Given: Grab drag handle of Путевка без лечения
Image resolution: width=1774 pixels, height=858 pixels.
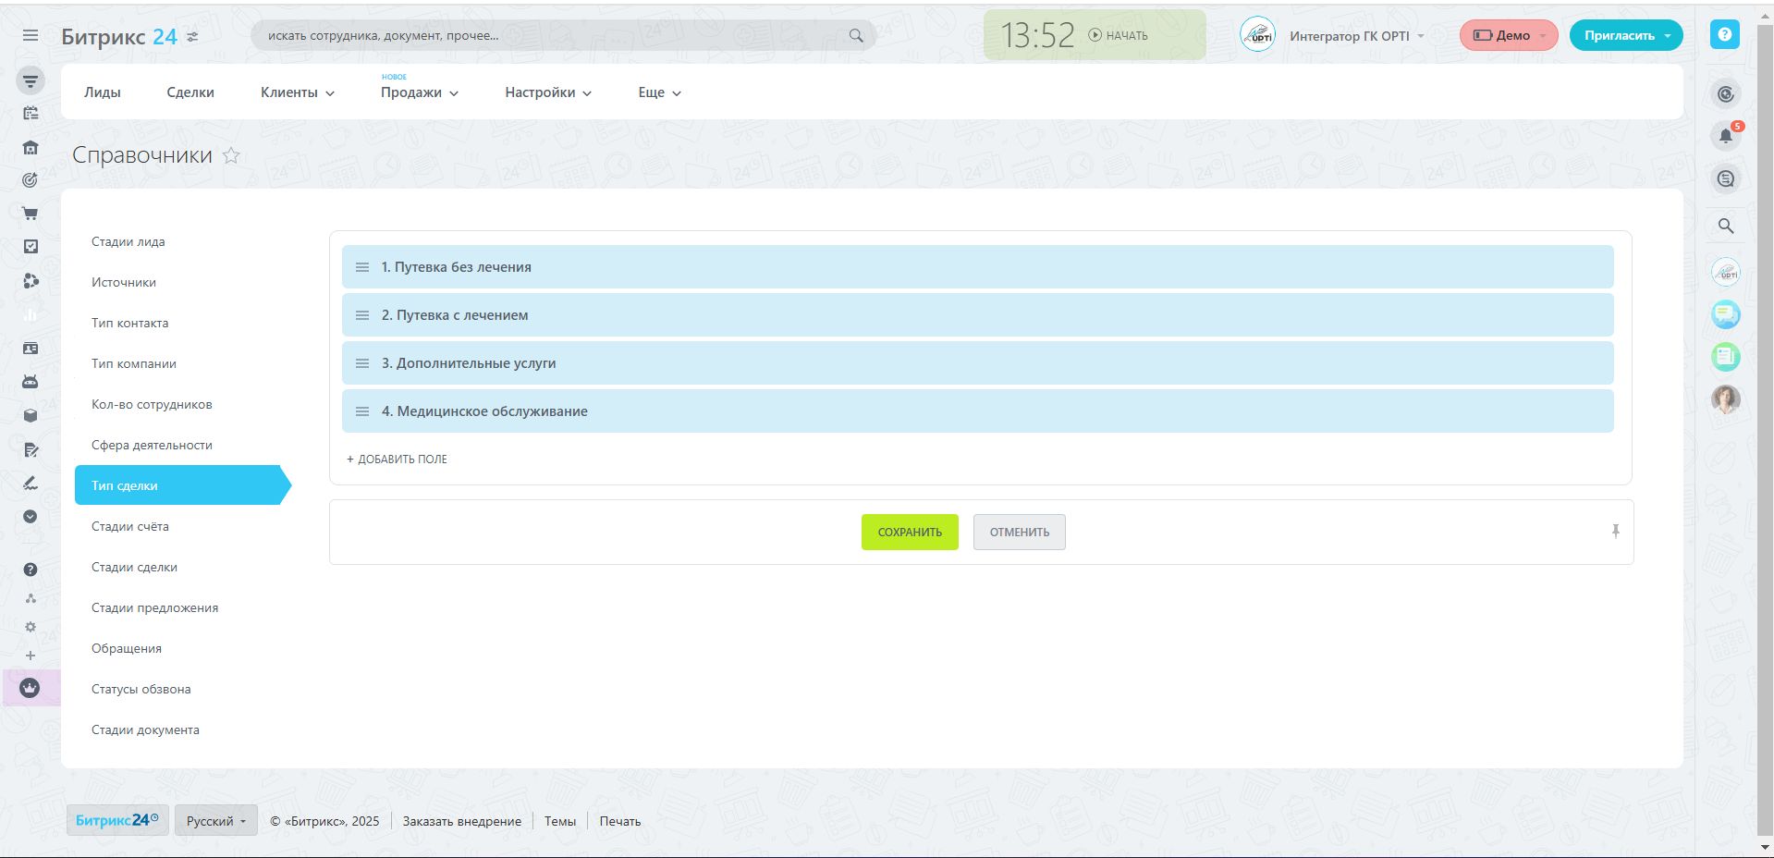Looking at the screenshot, I should coord(362,267).
